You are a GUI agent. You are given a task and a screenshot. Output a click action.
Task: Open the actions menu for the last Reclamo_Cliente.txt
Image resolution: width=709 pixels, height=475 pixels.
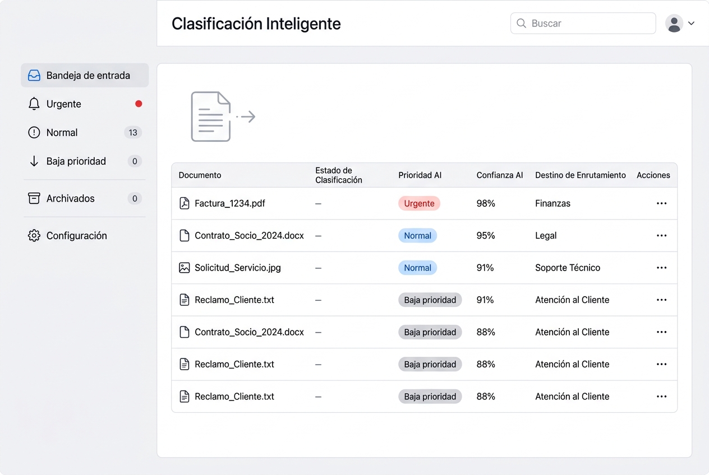coord(661,396)
